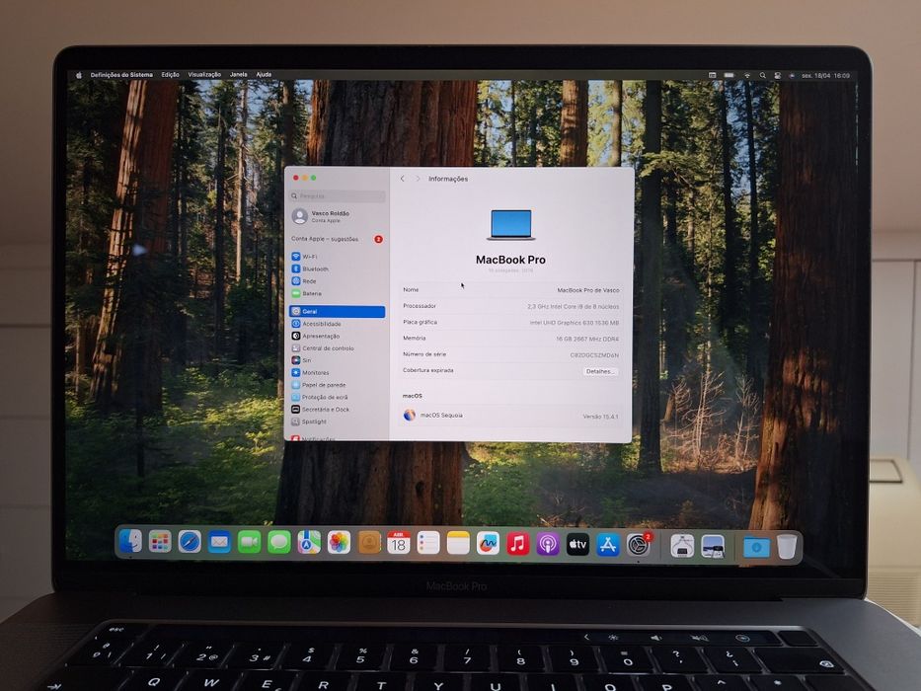
Task: Click Wi-Fi icon in menu bar
Action: (x=747, y=76)
